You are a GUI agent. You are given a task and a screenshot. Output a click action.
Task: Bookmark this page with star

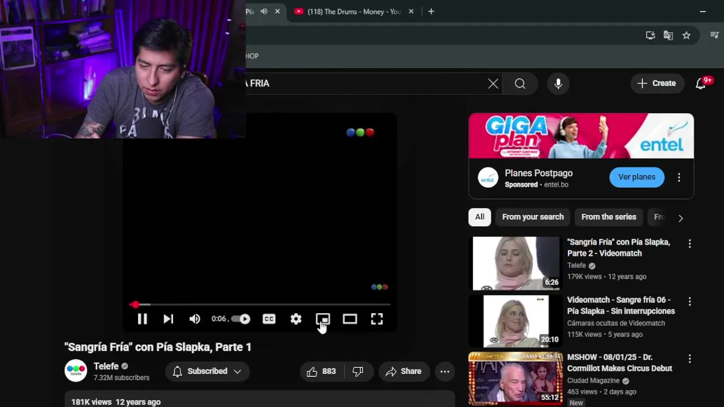[686, 36]
